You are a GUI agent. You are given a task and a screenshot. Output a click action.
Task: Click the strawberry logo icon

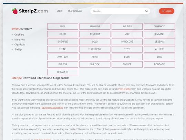[x=15, y=11]
